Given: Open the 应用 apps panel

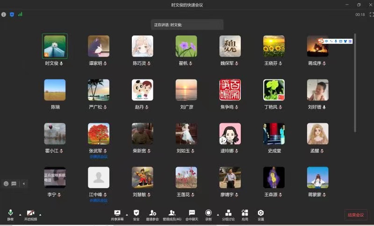Looking at the screenshot, I should click(245, 215).
